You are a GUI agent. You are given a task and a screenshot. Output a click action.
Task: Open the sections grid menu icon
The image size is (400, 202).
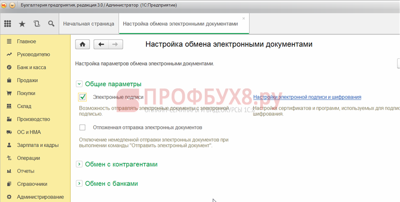coord(8,24)
